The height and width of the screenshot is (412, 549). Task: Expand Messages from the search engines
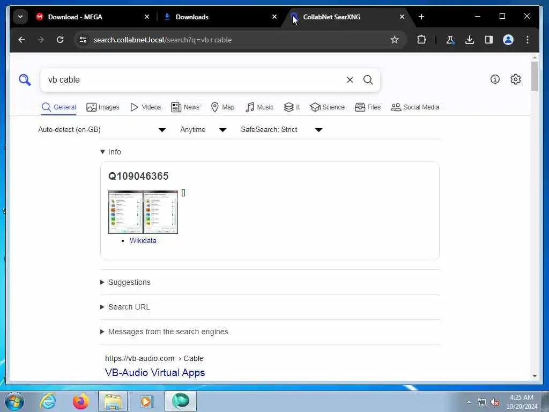[164, 332]
